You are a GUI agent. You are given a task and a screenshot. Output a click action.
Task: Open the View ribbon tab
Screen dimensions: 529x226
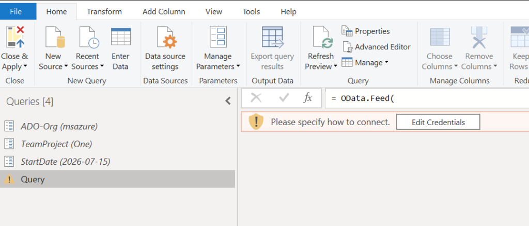(214, 11)
